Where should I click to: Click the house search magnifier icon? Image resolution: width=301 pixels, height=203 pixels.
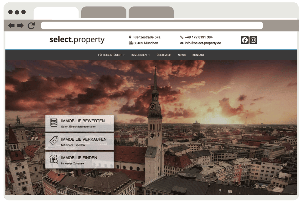54,159
